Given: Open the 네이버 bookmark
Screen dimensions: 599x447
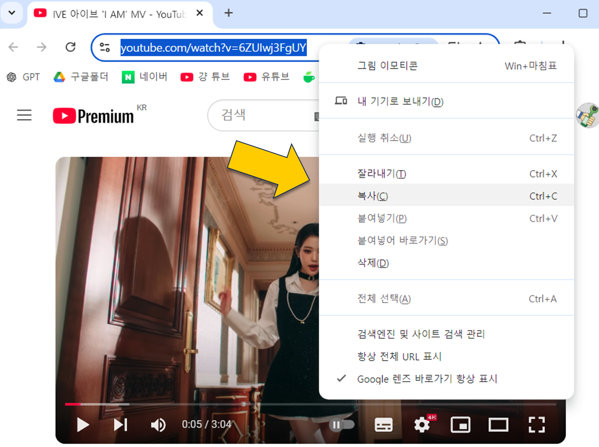Looking at the screenshot, I should tap(145, 77).
